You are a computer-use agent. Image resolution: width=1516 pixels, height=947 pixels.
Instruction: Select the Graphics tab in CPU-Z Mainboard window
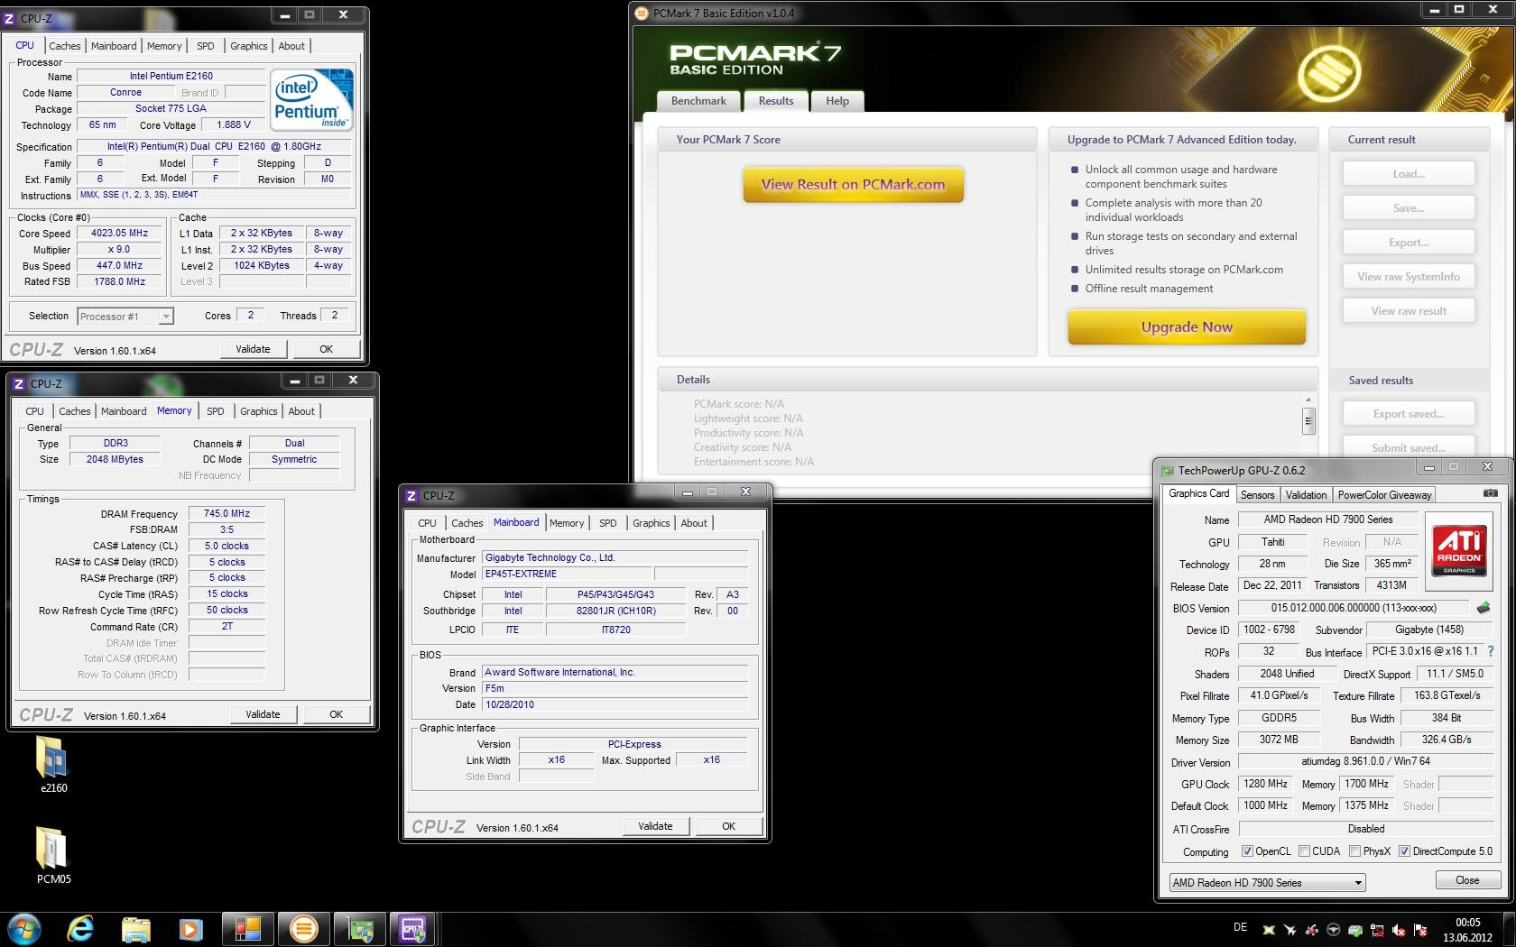tap(651, 523)
